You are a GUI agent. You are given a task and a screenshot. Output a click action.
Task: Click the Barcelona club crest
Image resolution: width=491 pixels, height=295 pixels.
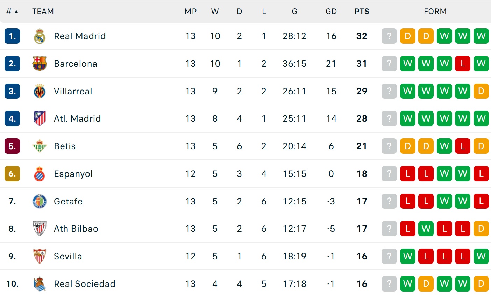40,64
